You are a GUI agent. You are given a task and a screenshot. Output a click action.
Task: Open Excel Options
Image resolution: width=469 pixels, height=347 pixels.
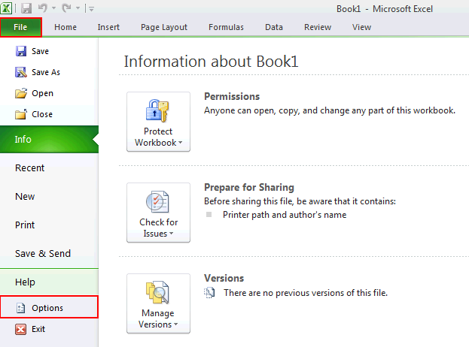tap(47, 308)
